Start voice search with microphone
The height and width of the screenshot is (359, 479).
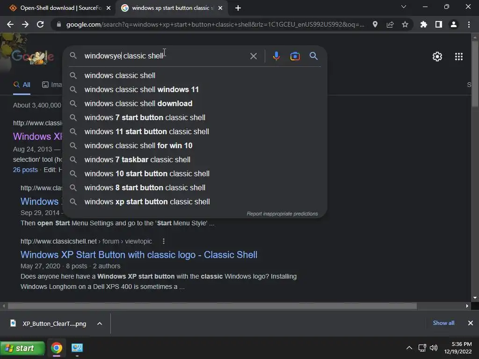point(276,56)
